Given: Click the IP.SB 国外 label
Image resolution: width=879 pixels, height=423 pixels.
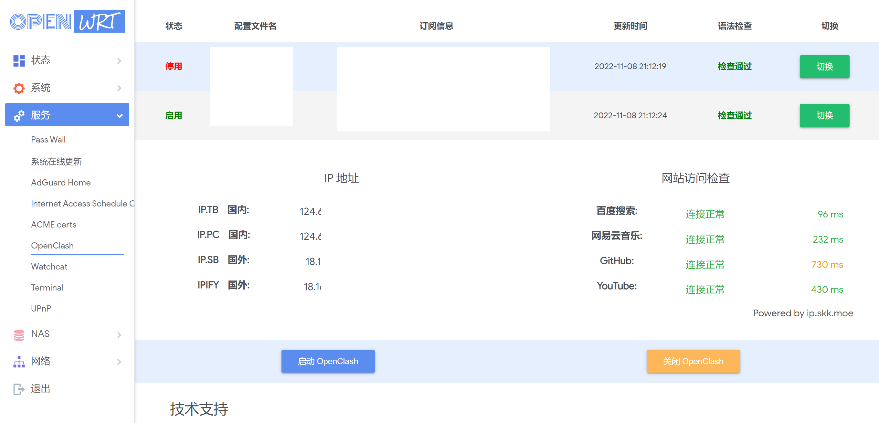Looking at the screenshot, I should pyautogui.click(x=224, y=260).
